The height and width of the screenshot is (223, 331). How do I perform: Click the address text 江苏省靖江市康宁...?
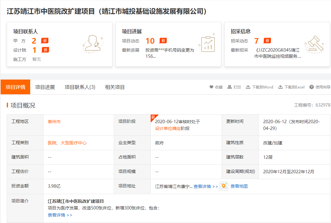click(172, 186)
